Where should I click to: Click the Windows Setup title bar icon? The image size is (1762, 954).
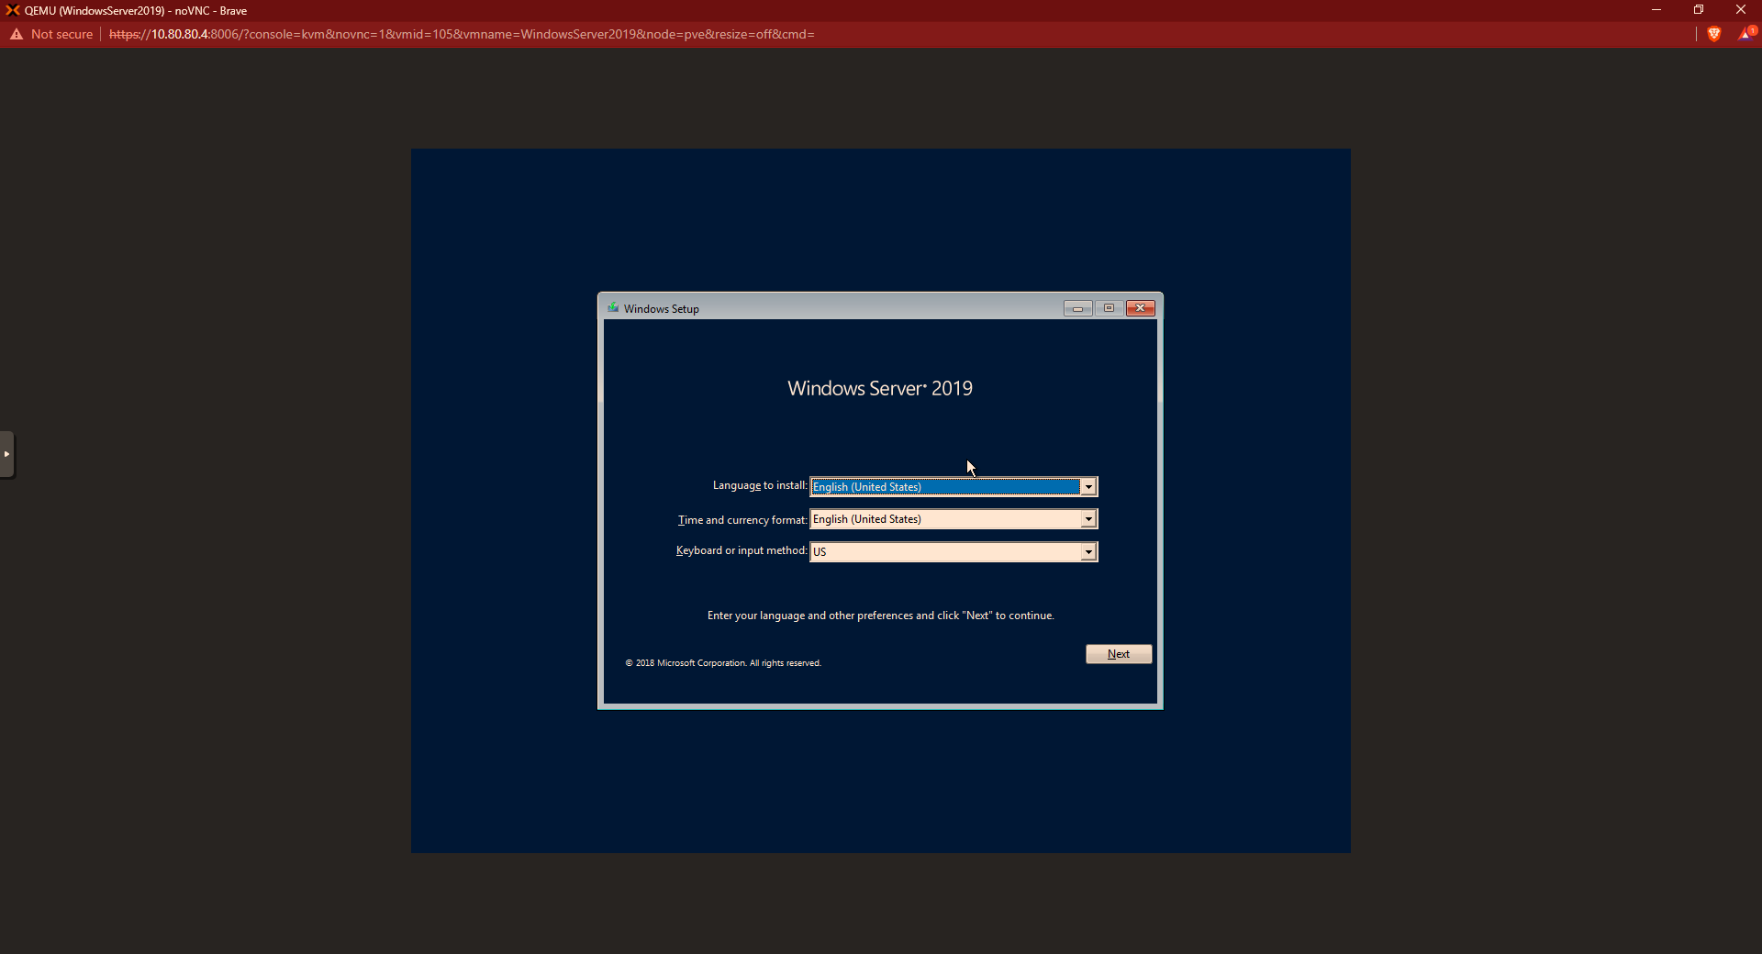(612, 308)
